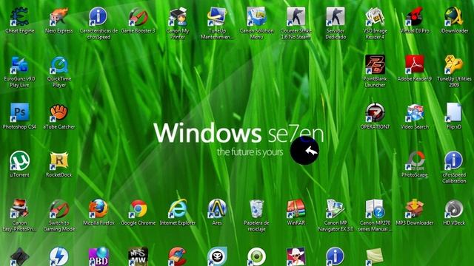The image size is (474, 266).
Task: Select Switch to Gaming Mode icon
Action: point(59,208)
